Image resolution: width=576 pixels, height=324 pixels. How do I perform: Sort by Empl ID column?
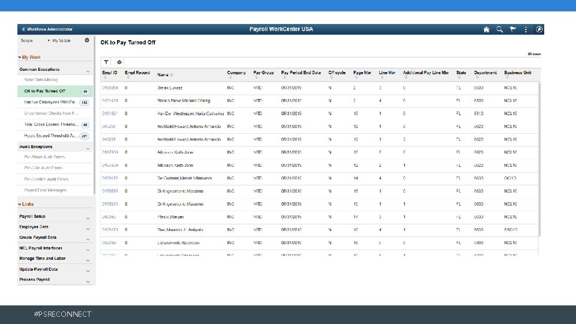click(x=109, y=73)
